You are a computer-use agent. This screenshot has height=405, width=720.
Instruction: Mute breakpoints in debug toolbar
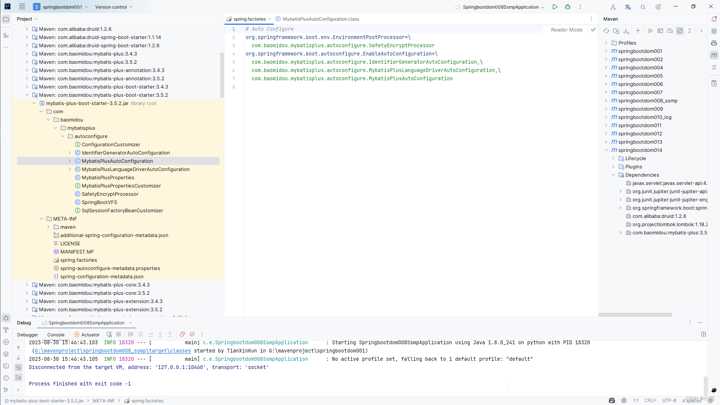tap(192, 334)
